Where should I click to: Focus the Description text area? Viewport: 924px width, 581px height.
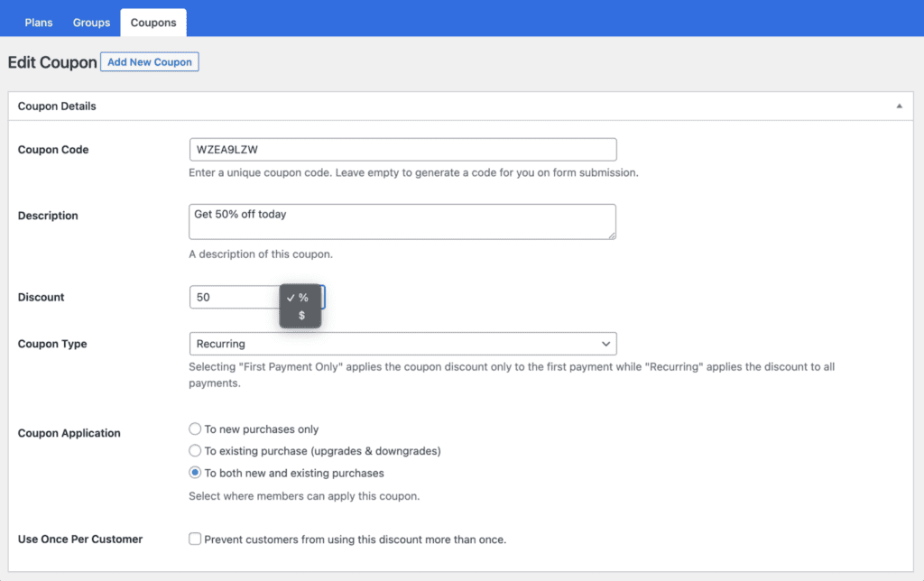tap(402, 221)
